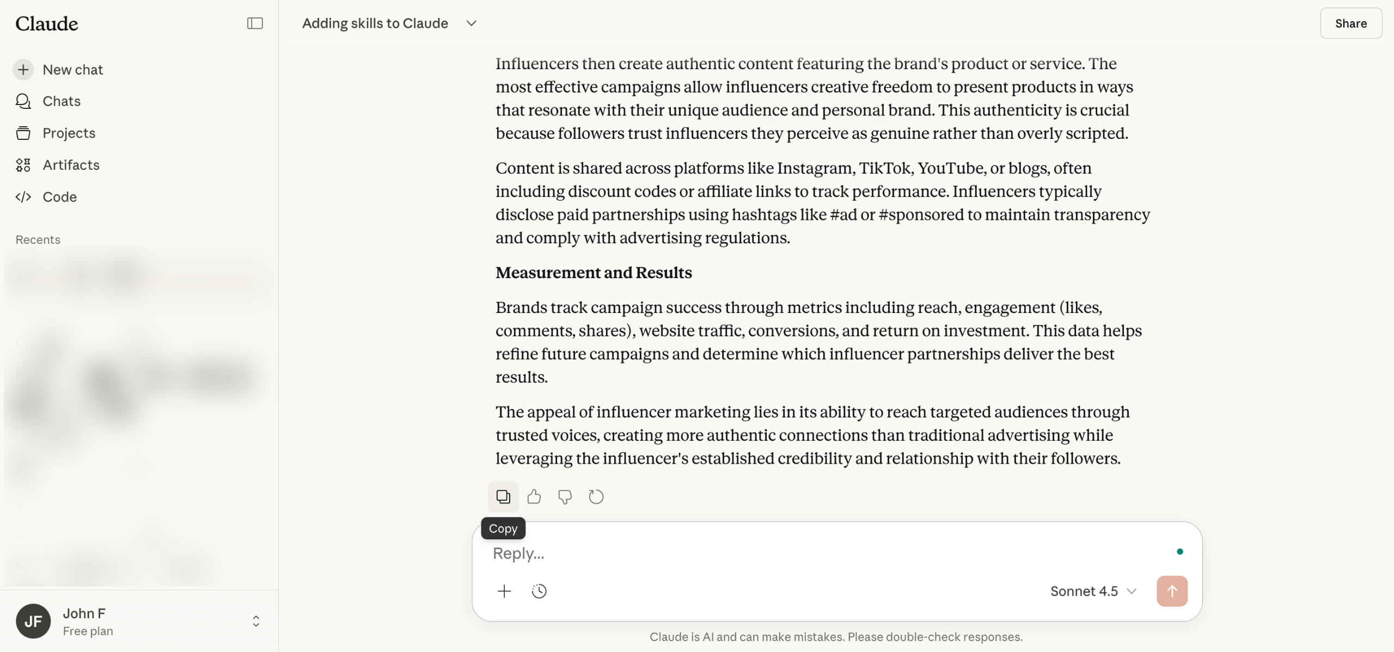Copy the response with the copy icon
The image size is (1394, 652).
point(503,496)
